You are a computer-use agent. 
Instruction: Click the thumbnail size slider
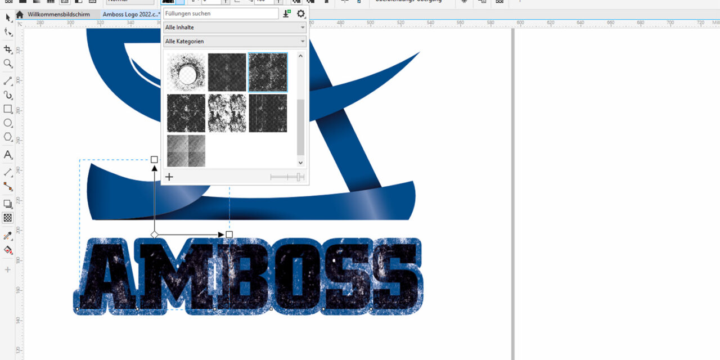pos(287,177)
